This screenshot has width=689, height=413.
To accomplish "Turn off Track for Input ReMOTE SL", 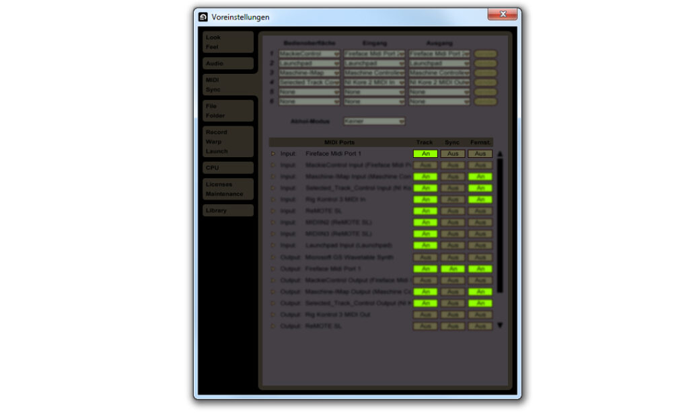I will 425,211.
